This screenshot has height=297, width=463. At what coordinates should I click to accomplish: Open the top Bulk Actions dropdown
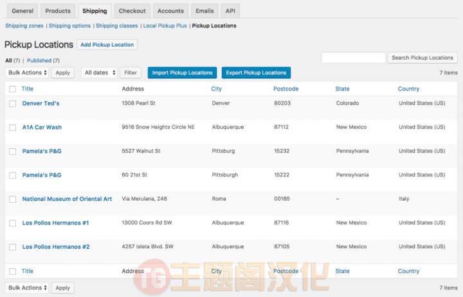pos(27,72)
